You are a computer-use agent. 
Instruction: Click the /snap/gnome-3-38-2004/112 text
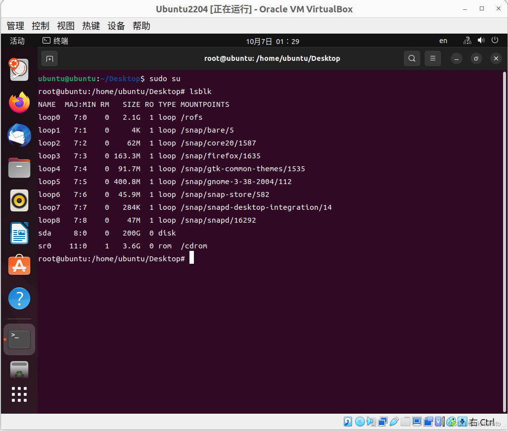click(x=236, y=182)
